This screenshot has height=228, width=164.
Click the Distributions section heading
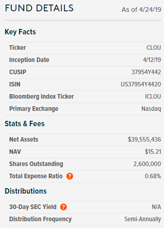click(x=26, y=191)
